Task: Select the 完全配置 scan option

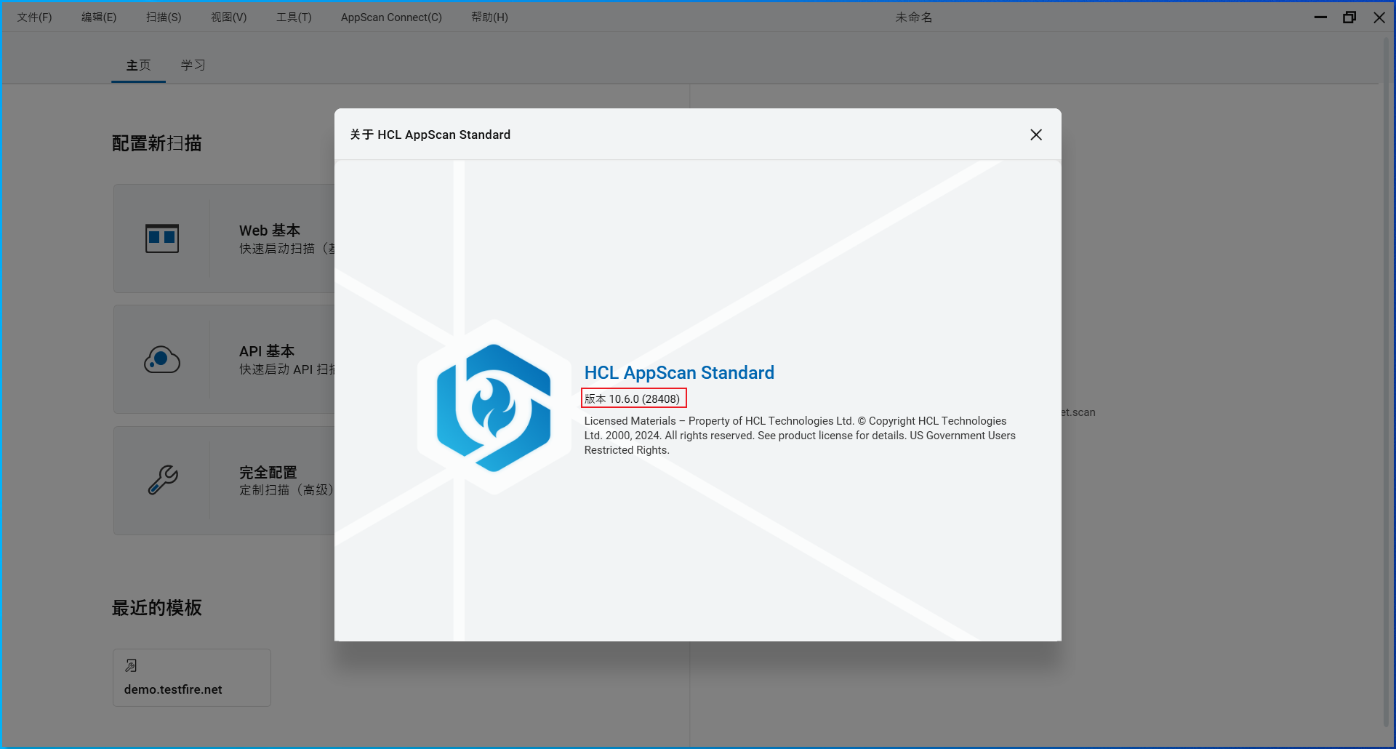Action: coord(224,481)
